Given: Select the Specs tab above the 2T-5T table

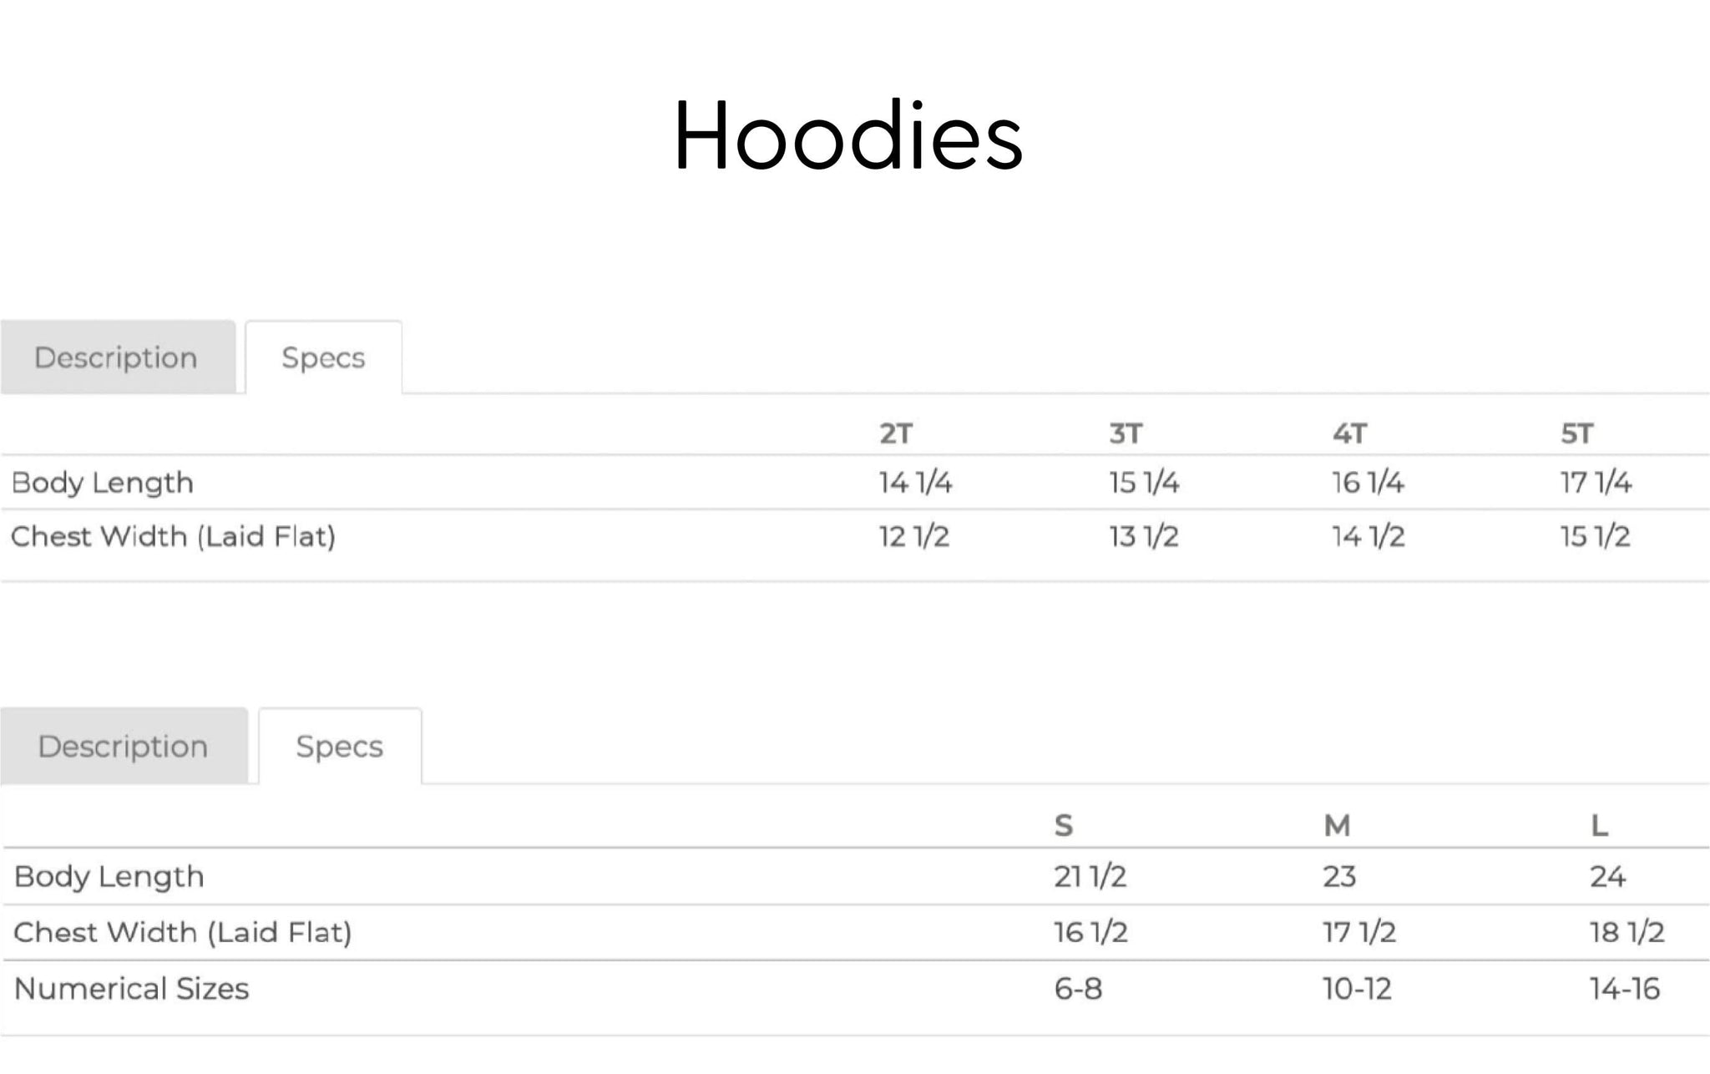Looking at the screenshot, I should [x=323, y=357].
